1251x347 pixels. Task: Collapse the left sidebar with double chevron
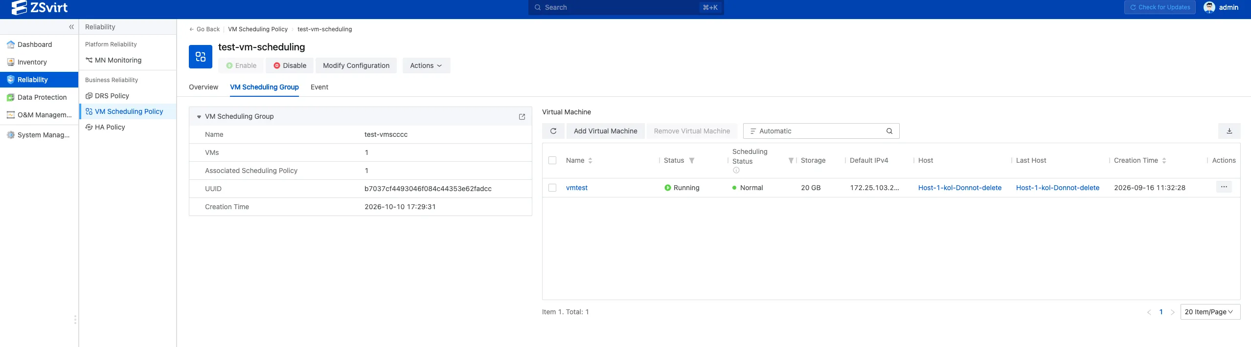71,27
